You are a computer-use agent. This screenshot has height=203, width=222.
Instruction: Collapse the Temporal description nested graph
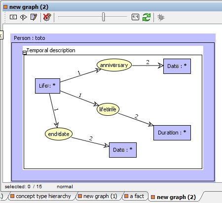[25, 53]
